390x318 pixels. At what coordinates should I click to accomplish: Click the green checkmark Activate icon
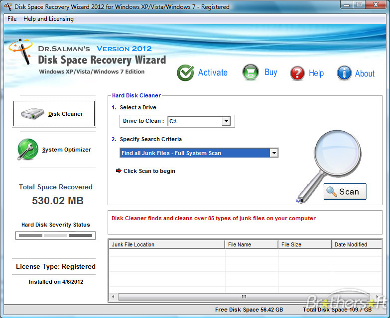pyautogui.click(x=185, y=73)
